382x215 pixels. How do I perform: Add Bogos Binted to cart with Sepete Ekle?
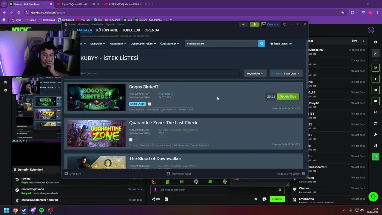[288, 96]
